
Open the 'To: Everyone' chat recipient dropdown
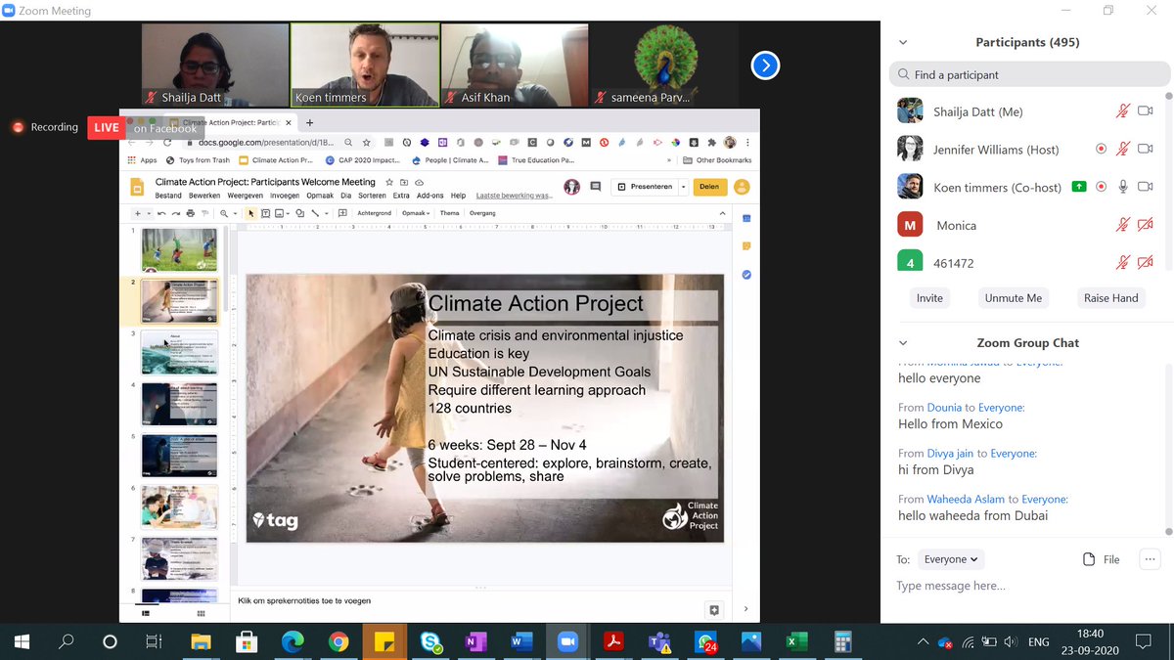click(950, 558)
